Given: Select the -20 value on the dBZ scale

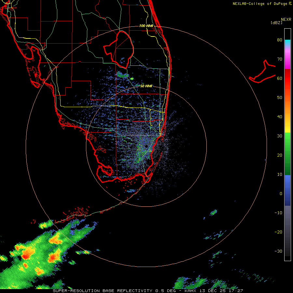Looking at the screenshot, I should pos(278,232).
